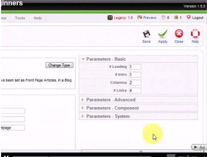Click the # Links input field
The image size is (207, 157).
(135, 91)
